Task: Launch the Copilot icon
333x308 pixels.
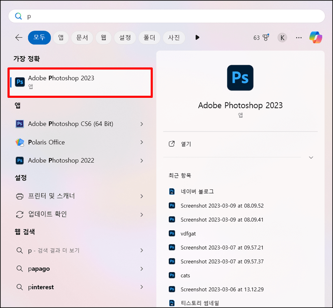Action: 316,37
